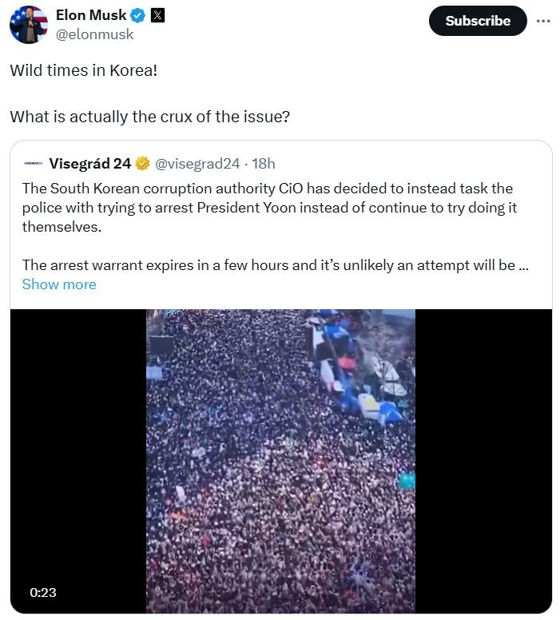This screenshot has width=560, height=620.
Task: Click the blue verified checkmark badge
Action: 139,15
